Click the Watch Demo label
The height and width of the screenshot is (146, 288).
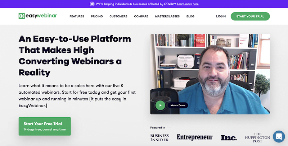178,105
